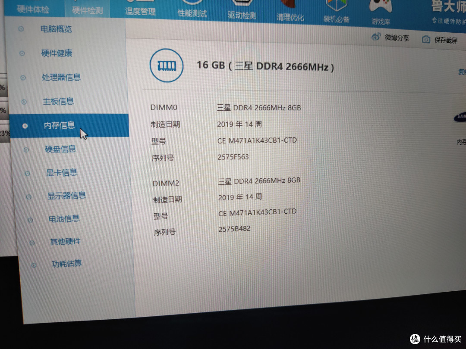
Task: Click DIMM0 serial number 2575F563
Action: [233, 157]
